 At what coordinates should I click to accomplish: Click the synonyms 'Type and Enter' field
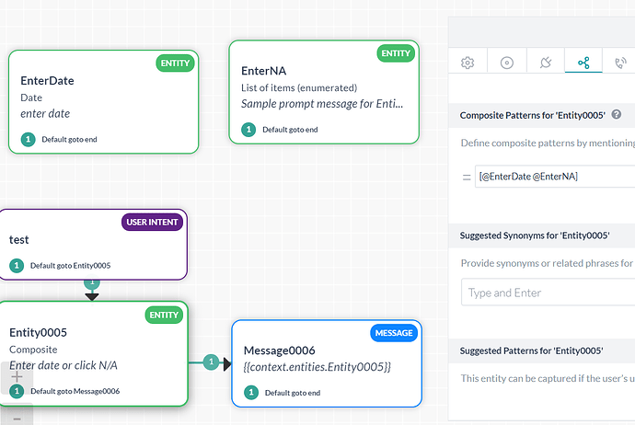click(x=548, y=293)
